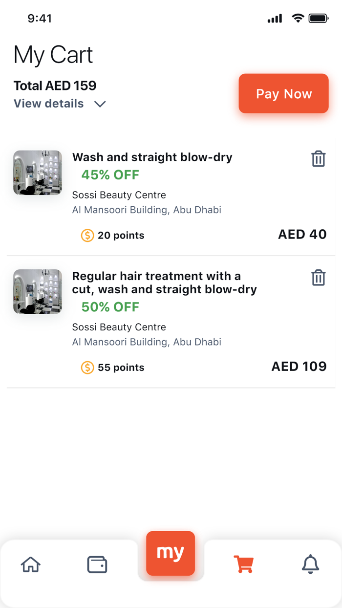
Task: Delete Wash and straight blow-dry from cart
Action: click(318, 159)
